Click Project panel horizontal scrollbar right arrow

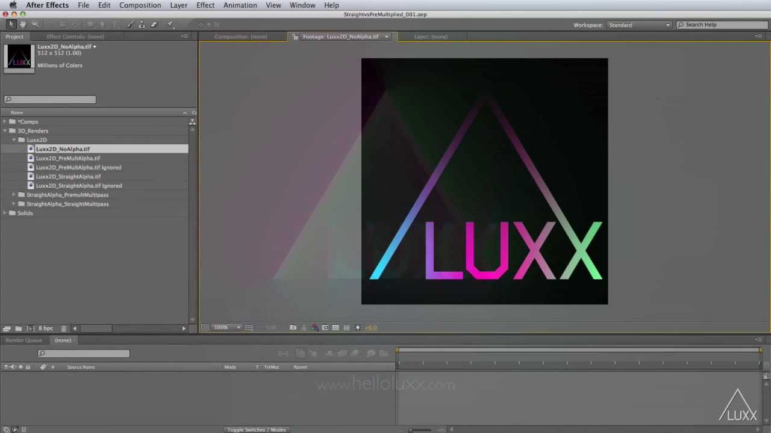tap(184, 328)
